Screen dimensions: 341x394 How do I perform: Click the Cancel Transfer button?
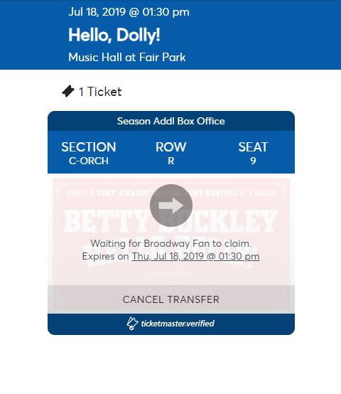[x=171, y=299]
